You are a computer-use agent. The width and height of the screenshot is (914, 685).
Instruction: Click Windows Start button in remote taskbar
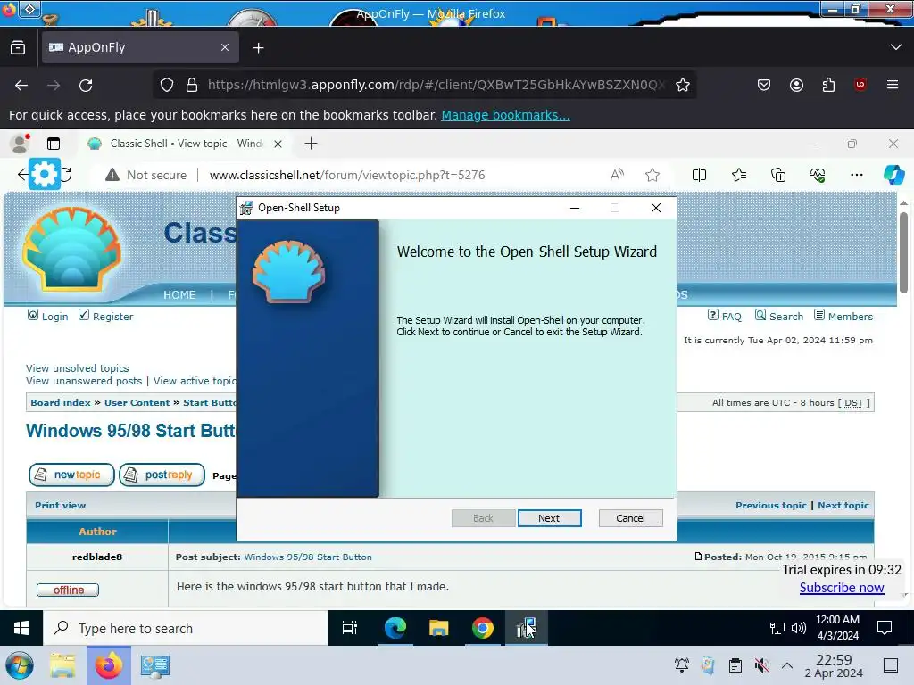(x=21, y=628)
